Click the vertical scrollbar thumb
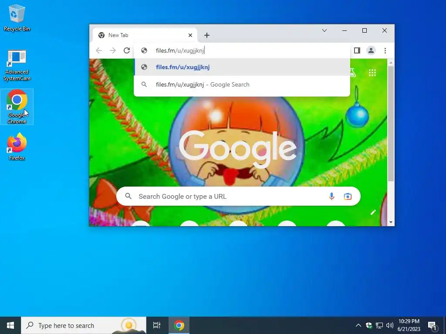The image size is (446, 334). point(391,124)
